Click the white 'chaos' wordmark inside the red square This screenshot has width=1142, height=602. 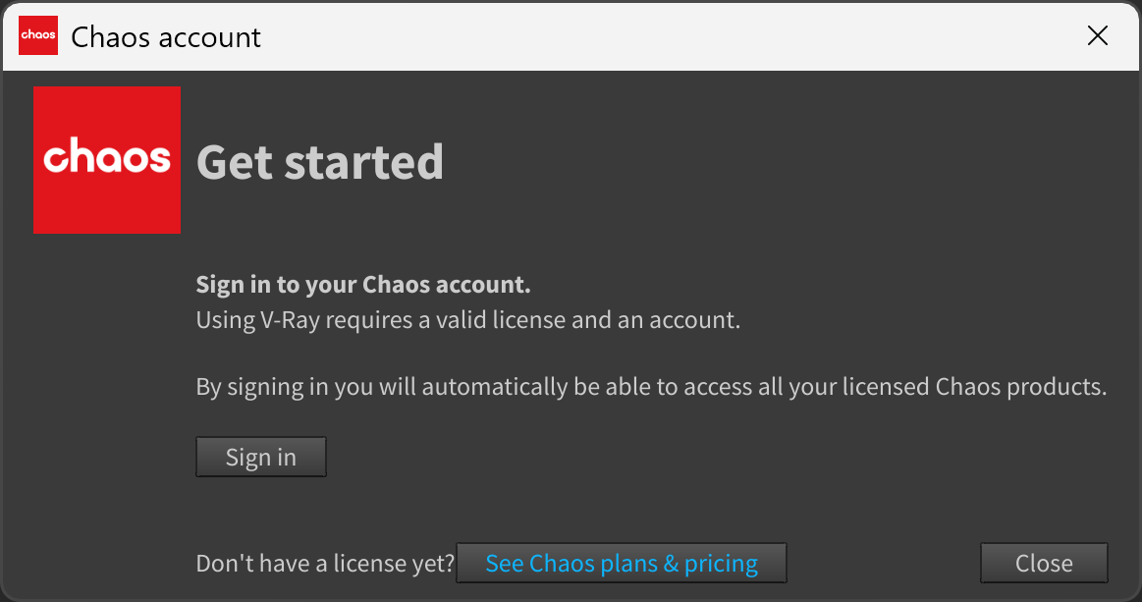[107, 155]
